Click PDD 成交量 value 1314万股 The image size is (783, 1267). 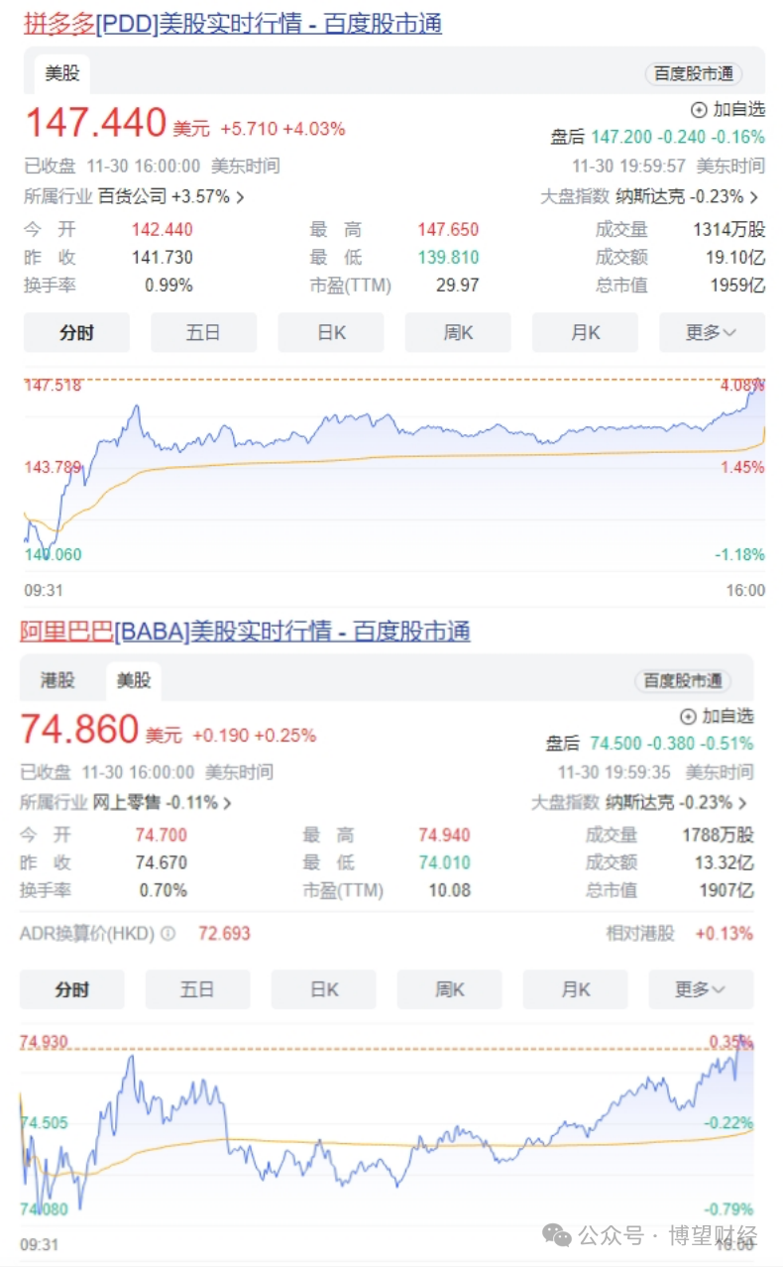(728, 230)
